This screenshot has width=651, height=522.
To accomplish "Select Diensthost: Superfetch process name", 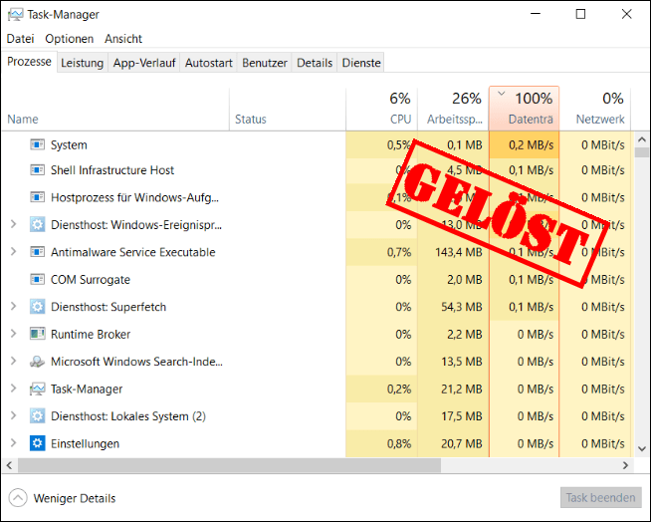I will (108, 307).
